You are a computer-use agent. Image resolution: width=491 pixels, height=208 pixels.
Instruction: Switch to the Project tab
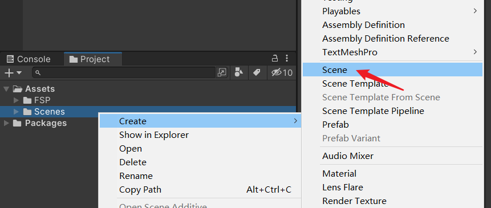coord(93,59)
